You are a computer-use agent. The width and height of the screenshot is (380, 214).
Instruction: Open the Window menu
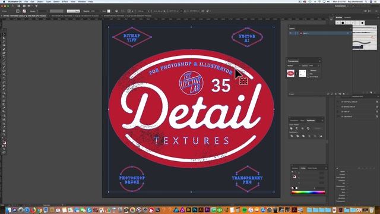pyautogui.click(x=82, y=1)
